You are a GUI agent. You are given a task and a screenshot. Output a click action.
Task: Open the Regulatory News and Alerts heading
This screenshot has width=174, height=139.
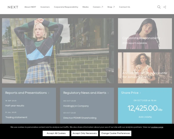click(x=85, y=93)
